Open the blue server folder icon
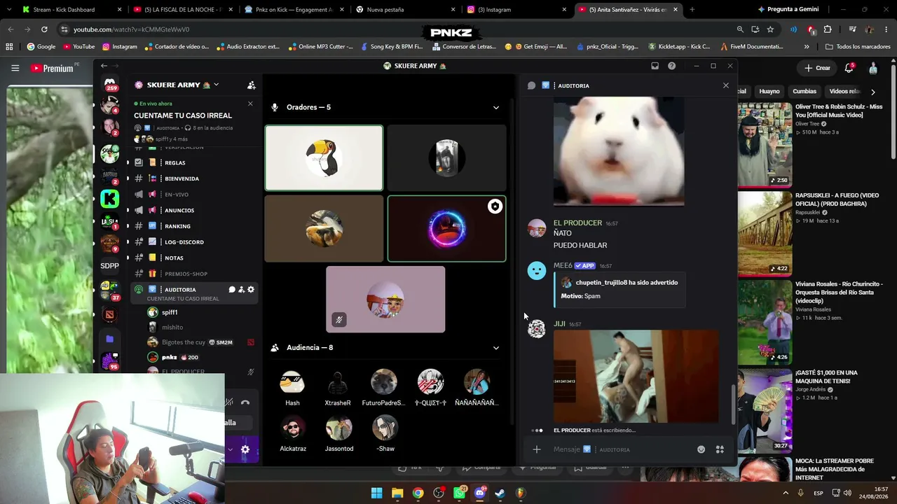Screen dimensions: 897x504 [110, 339]
